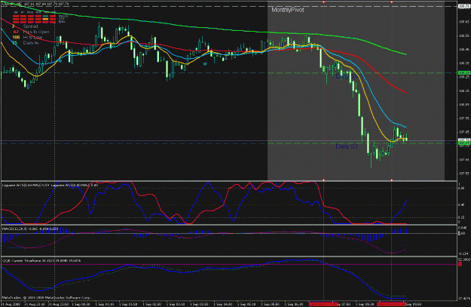Click the Daily Av readout
This screenshot has height=307, width=471.
tap(31, 43)
